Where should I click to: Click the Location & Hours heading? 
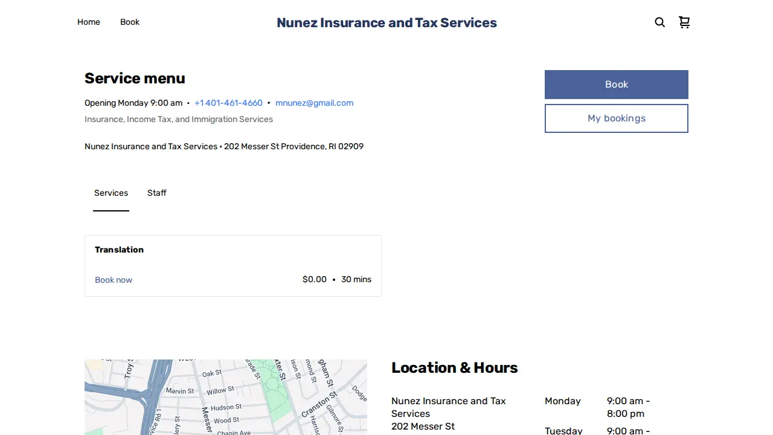455,368
